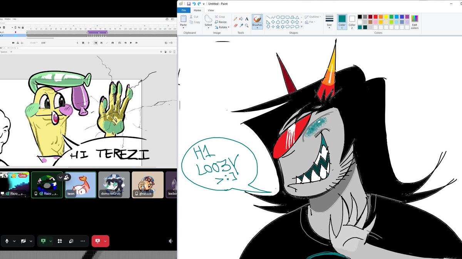Open Edit colors dialog
Image resolution: width=462 pixels, height=259 pixels.
coord(415,22)
